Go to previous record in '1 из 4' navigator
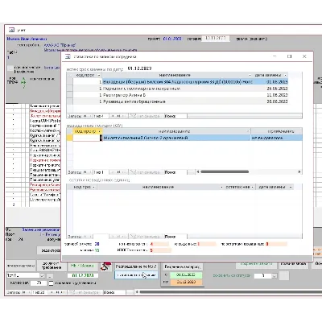Viewport: 322px width, 322px height. point(89,116)
